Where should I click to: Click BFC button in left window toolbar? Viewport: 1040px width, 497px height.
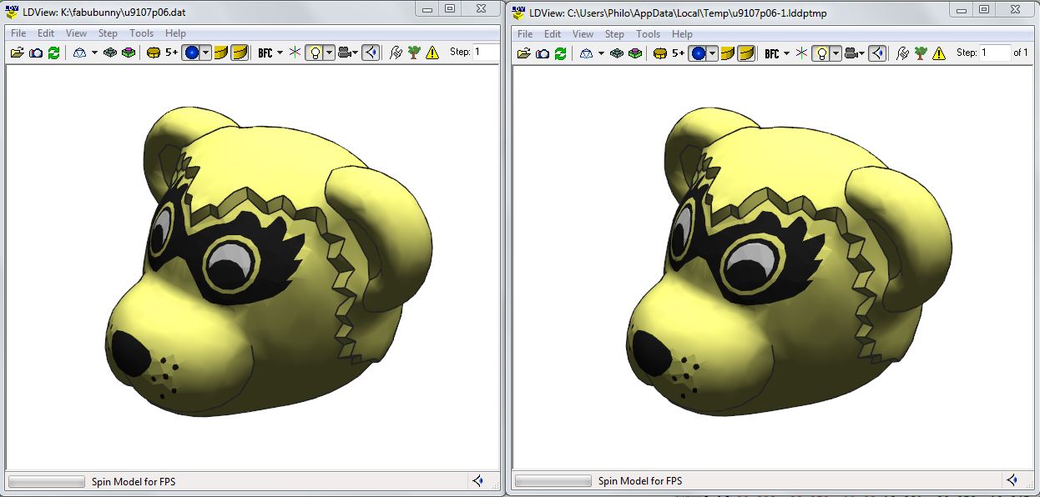point(265,53)
